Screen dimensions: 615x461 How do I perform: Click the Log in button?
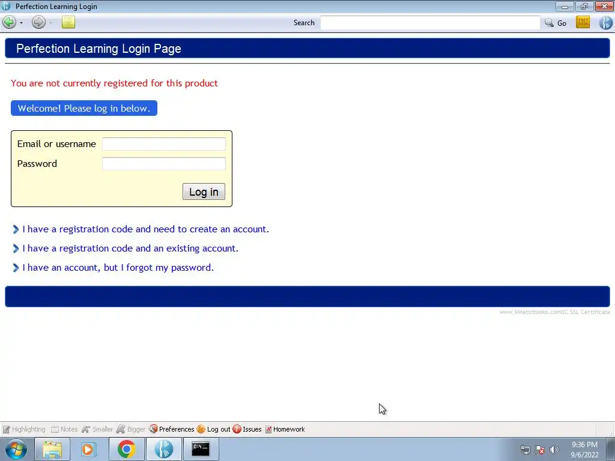coord(204,191)
